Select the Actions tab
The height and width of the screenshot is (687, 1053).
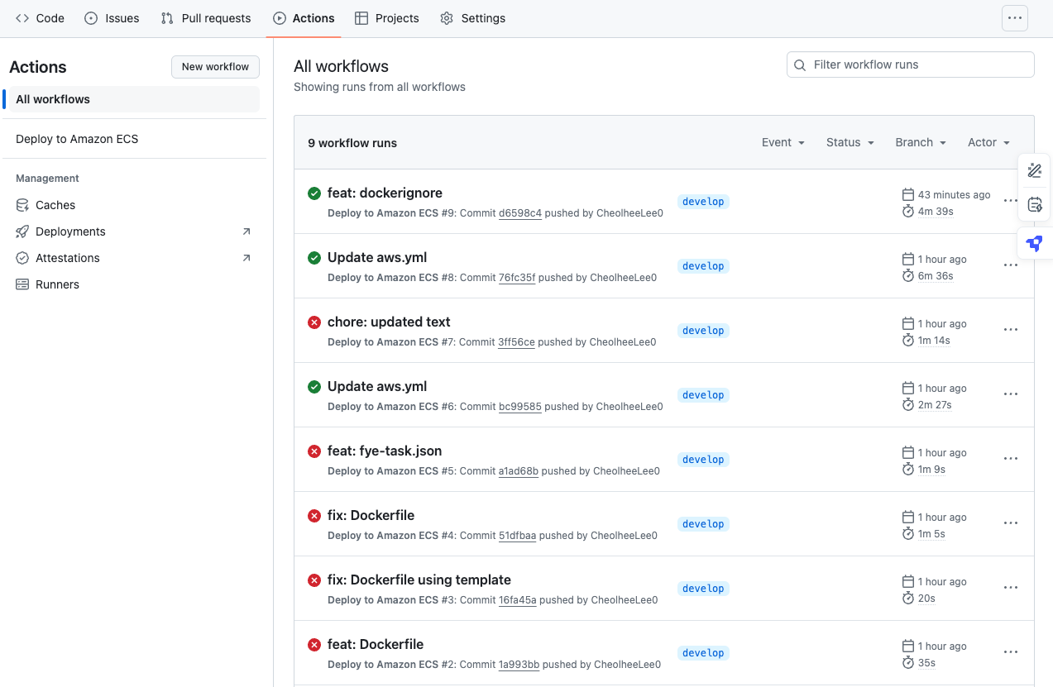304,18
